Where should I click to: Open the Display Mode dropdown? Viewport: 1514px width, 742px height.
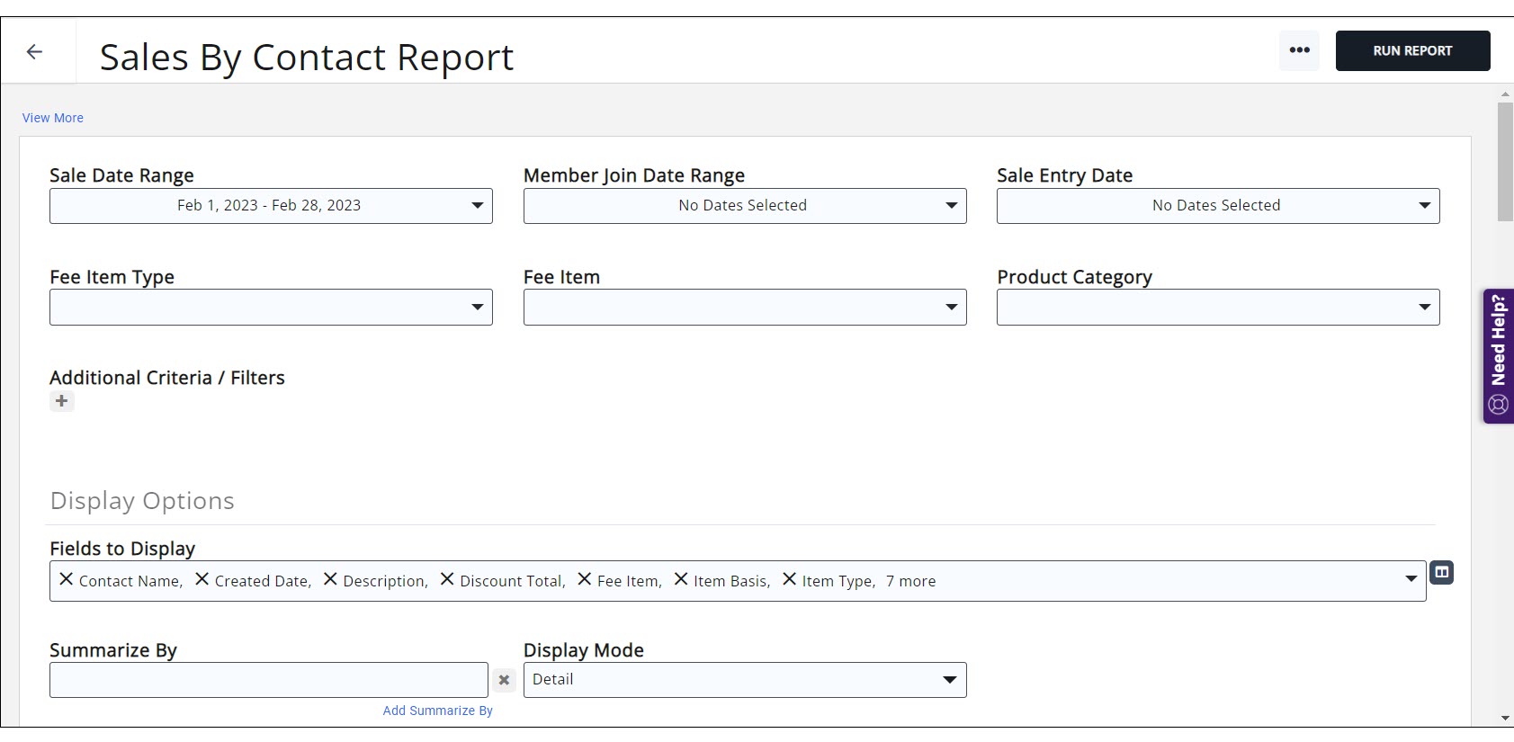tap(744, 680)
